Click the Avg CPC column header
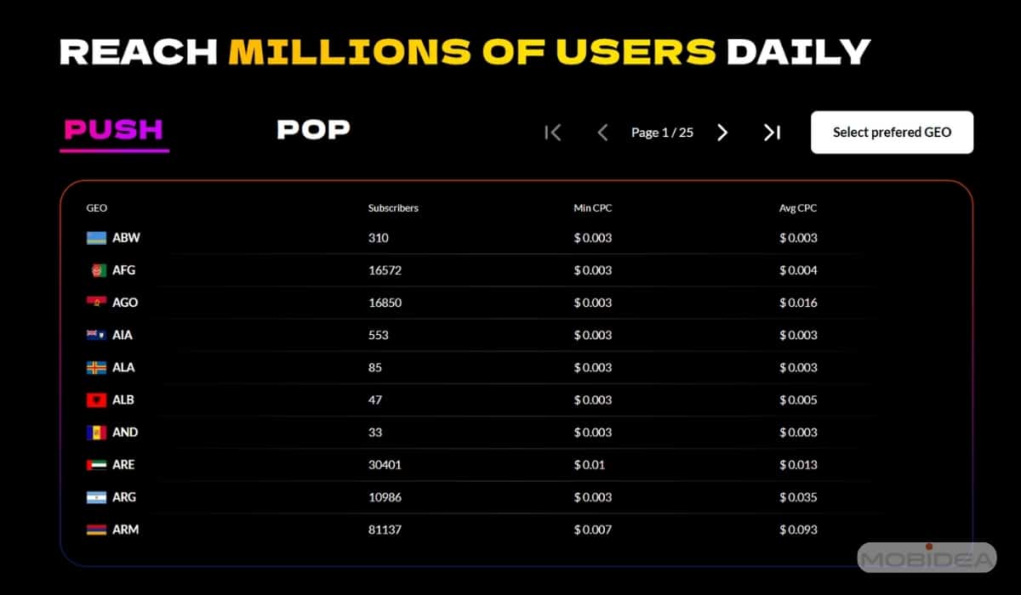The image size is (1021, 595). tap(798, 208)
